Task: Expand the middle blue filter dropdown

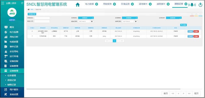Action: (130, 18)
